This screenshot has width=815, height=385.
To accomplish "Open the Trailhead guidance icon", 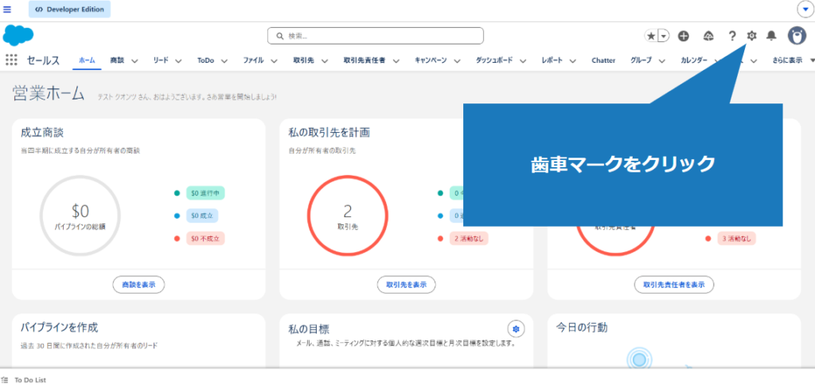I will coord(708,36).
